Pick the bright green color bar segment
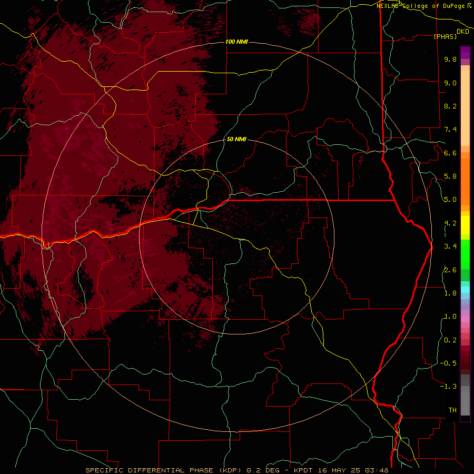This screenshot has width=474, height=474. (x=465, y=254)
